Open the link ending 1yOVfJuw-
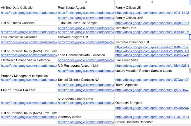 click(x=152, y=90)
